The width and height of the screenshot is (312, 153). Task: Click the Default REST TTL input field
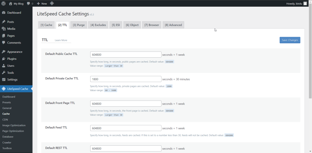click(126, 148)
